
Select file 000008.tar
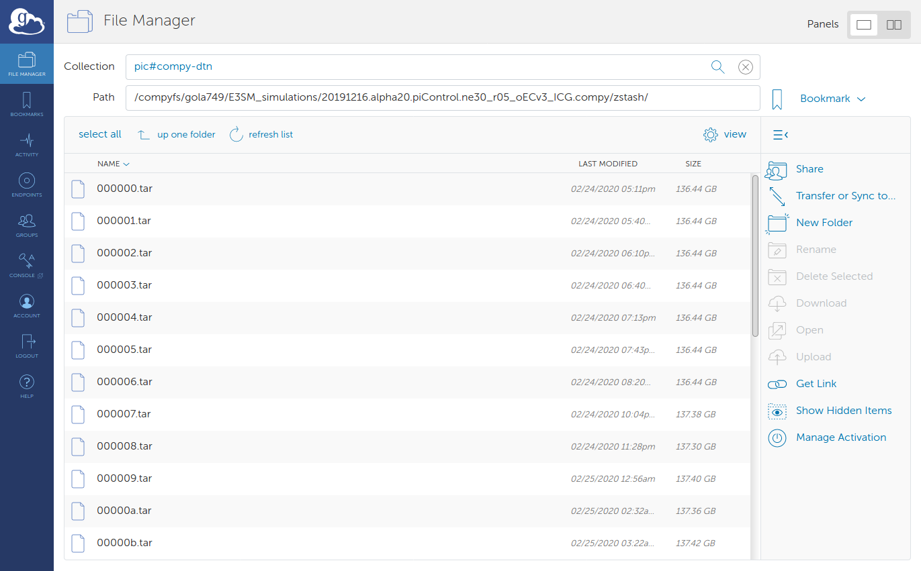click(x=407, y=447)
